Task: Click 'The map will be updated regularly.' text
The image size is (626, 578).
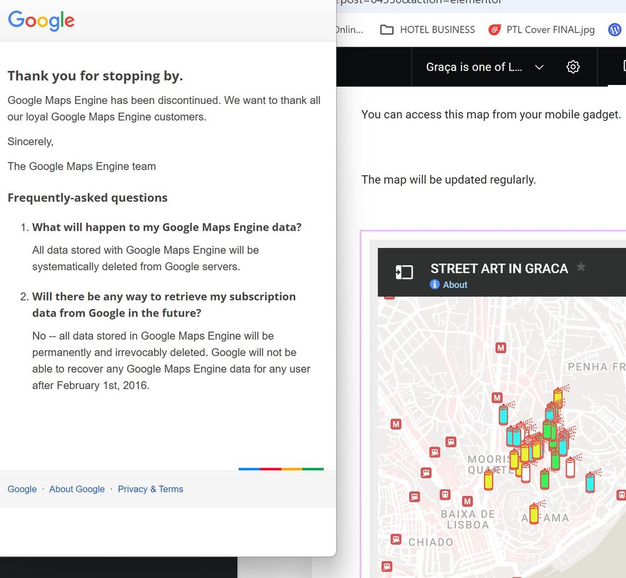Action: click(448, 180)
